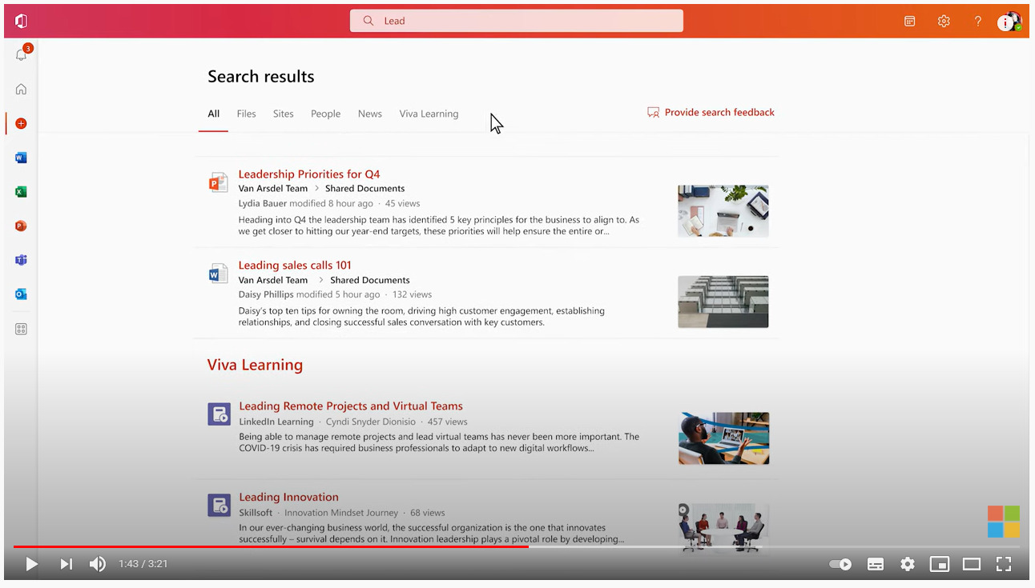
Task: Switch to theater mode
Action: tap(972, 564)
